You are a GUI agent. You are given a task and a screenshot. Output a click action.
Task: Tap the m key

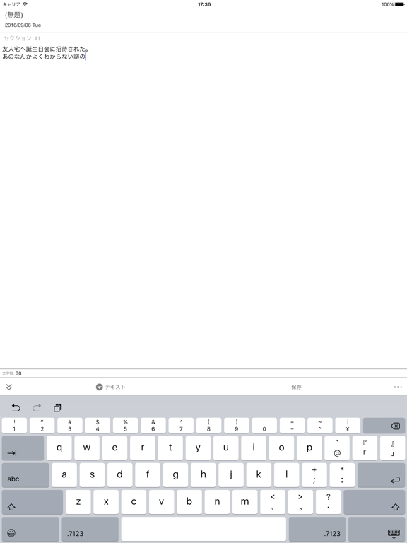pyautogui.click(x=244, y=502)
